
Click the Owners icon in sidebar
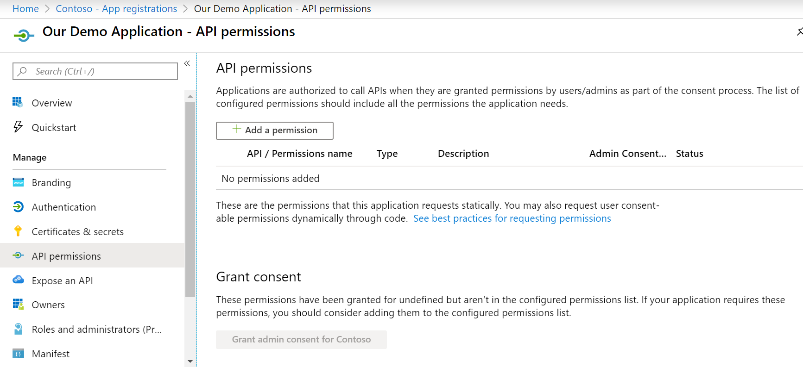pos(18,304)
